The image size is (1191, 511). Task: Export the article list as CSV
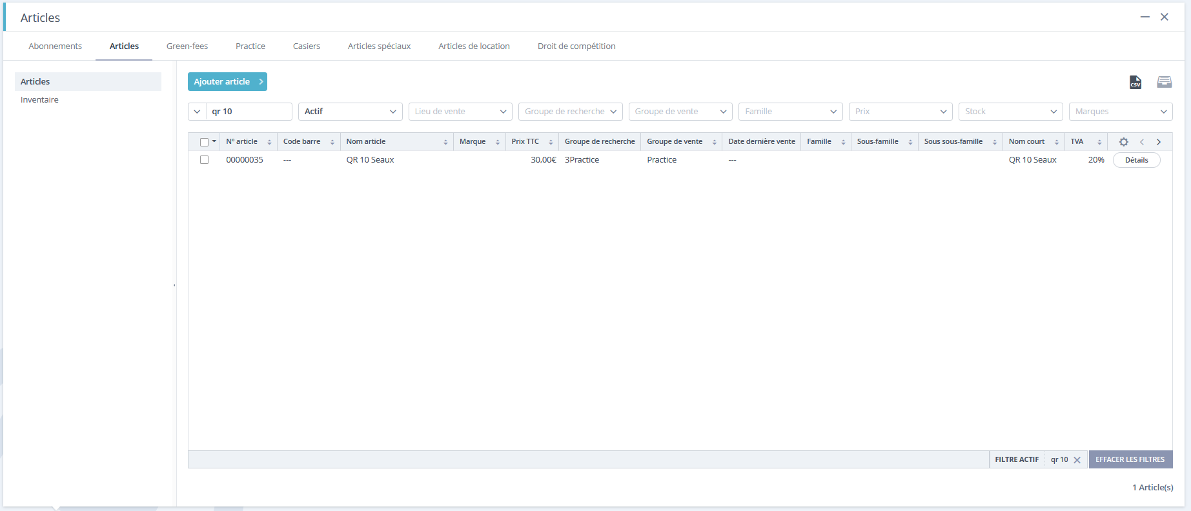tap(1135, 82)
